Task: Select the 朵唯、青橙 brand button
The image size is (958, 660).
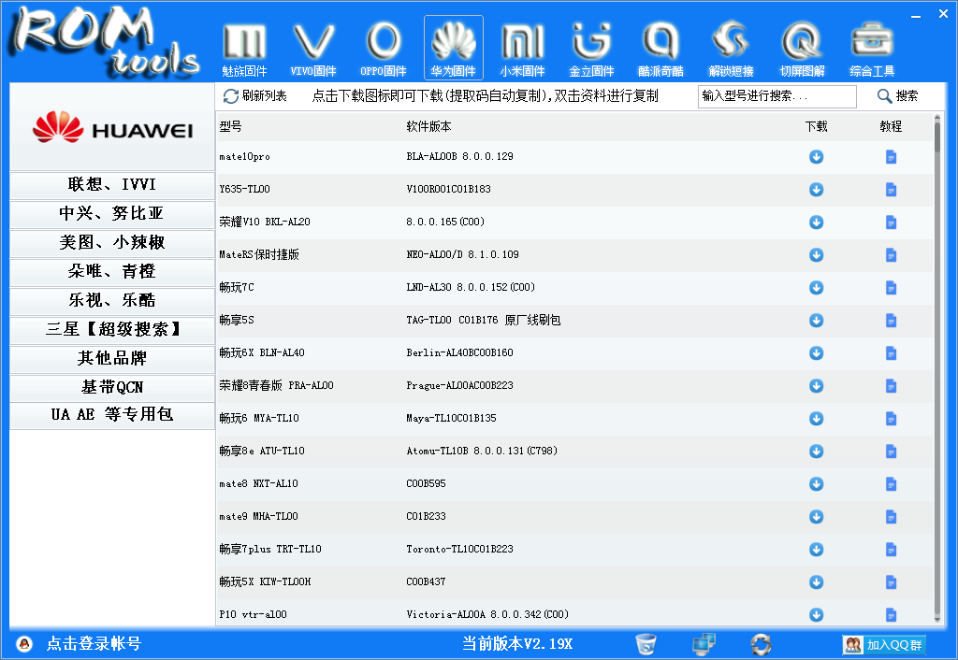Action: 112,271
